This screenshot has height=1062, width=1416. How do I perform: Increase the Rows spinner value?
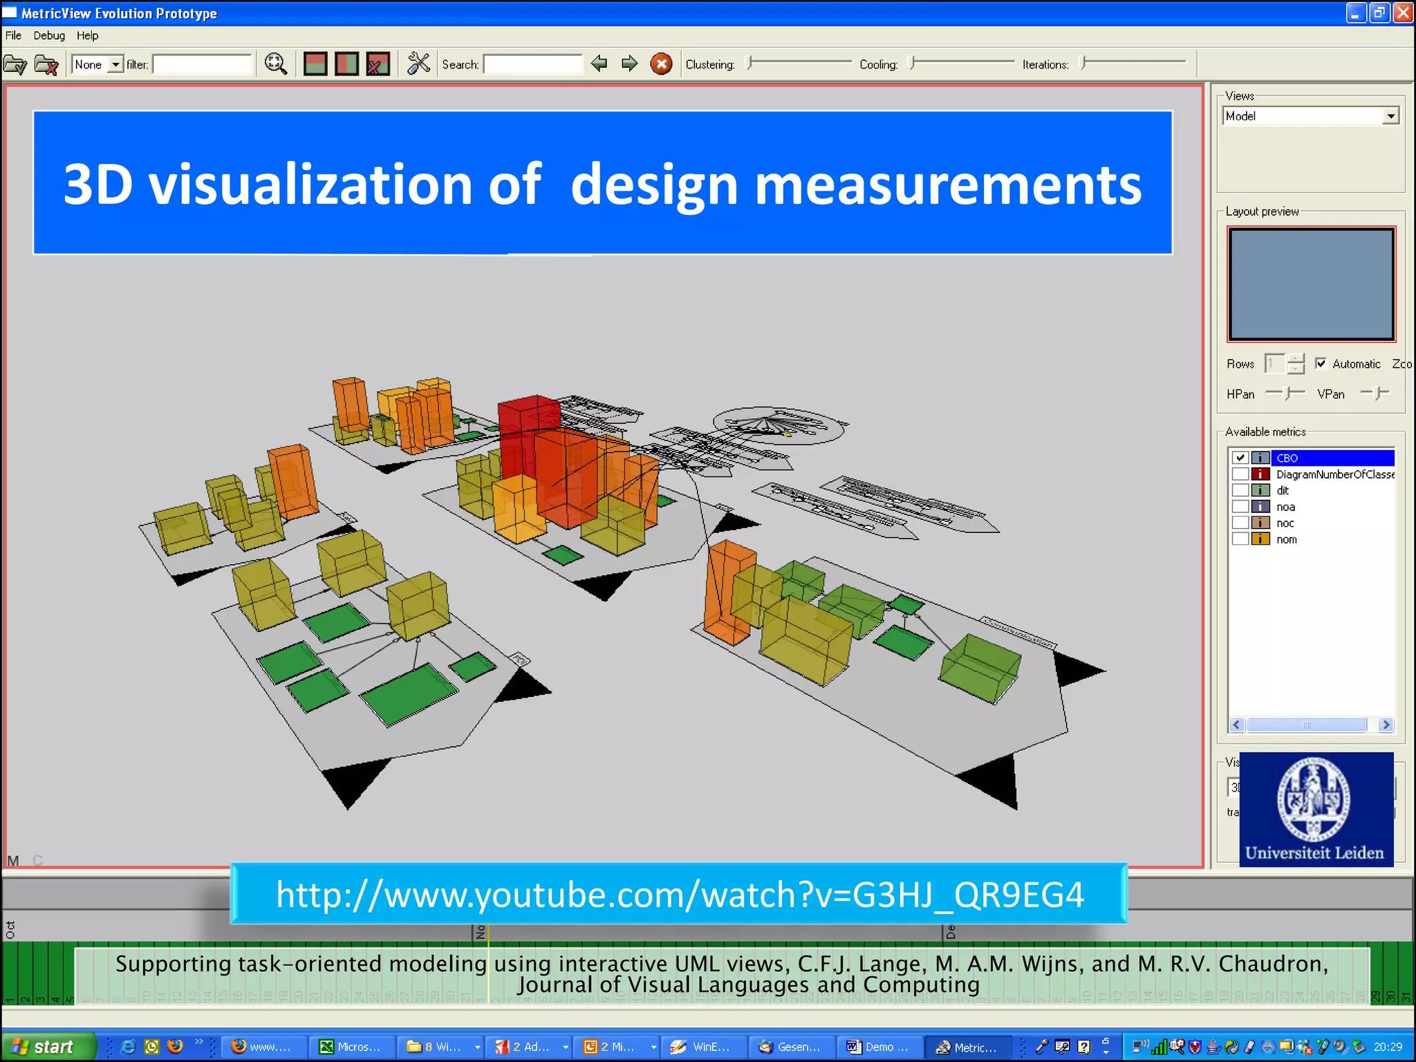1296,358
